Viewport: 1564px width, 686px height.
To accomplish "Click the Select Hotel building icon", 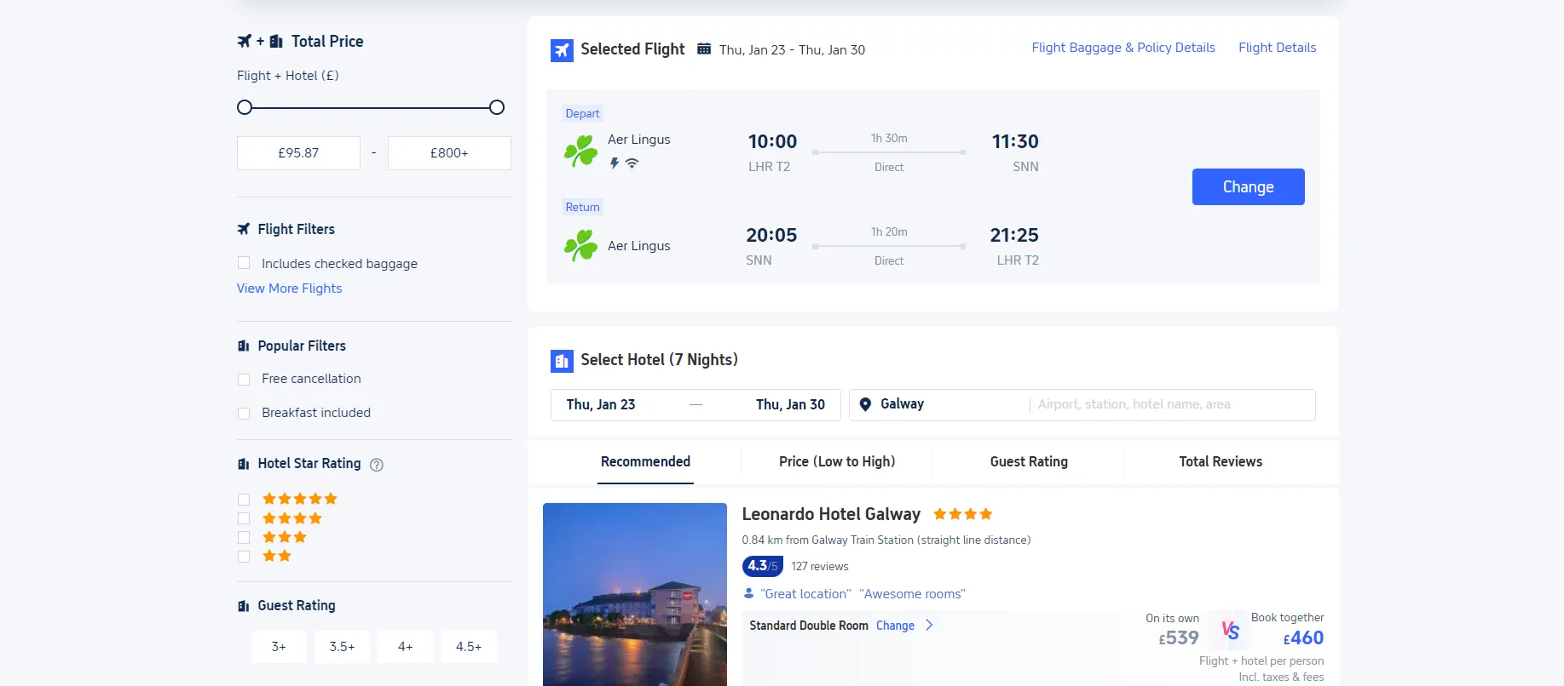I will [562, 361].
